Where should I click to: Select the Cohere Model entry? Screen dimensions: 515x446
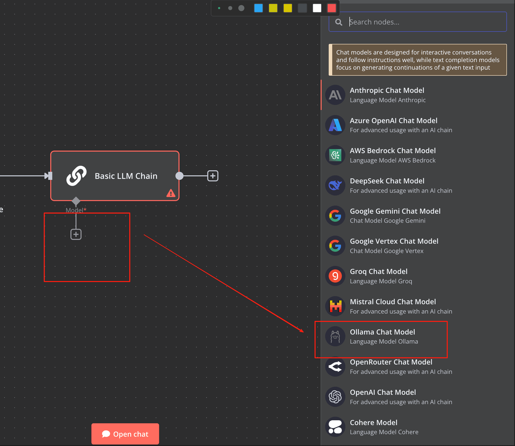click(374, 427)
